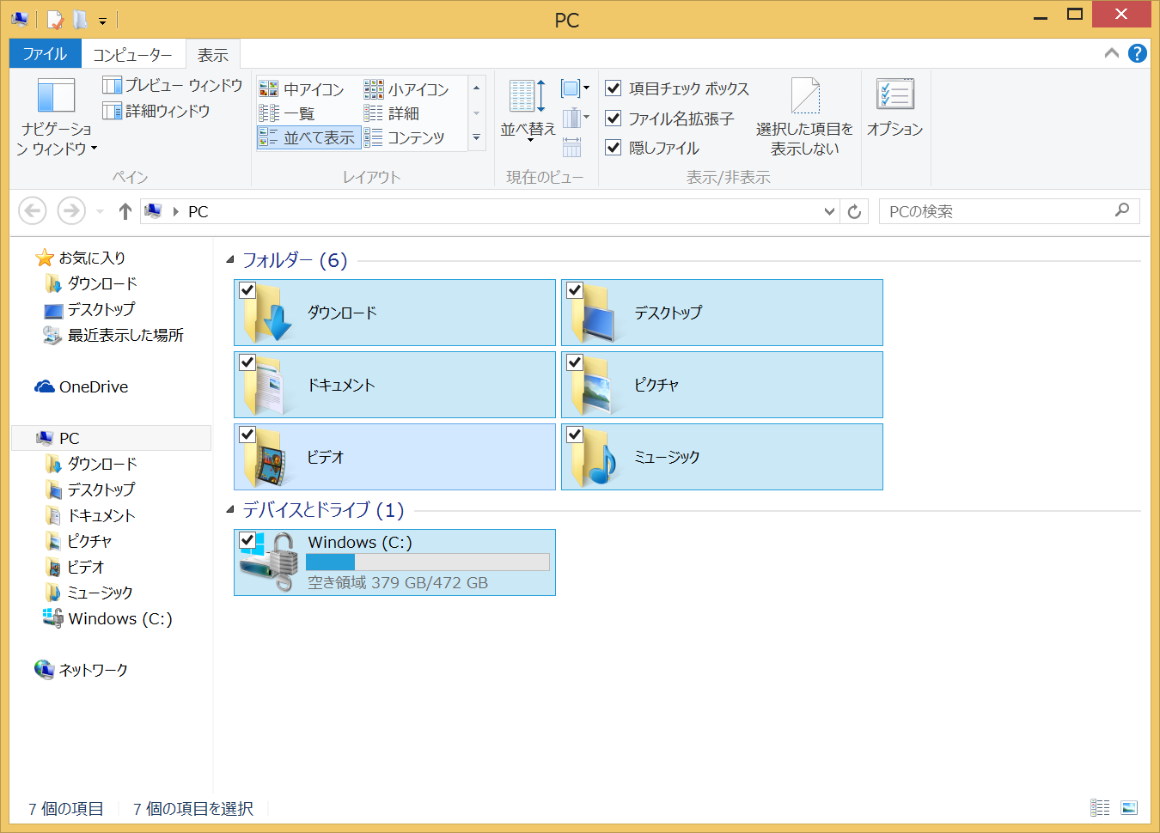Select the 詳細 layout option

click(402, 113)
